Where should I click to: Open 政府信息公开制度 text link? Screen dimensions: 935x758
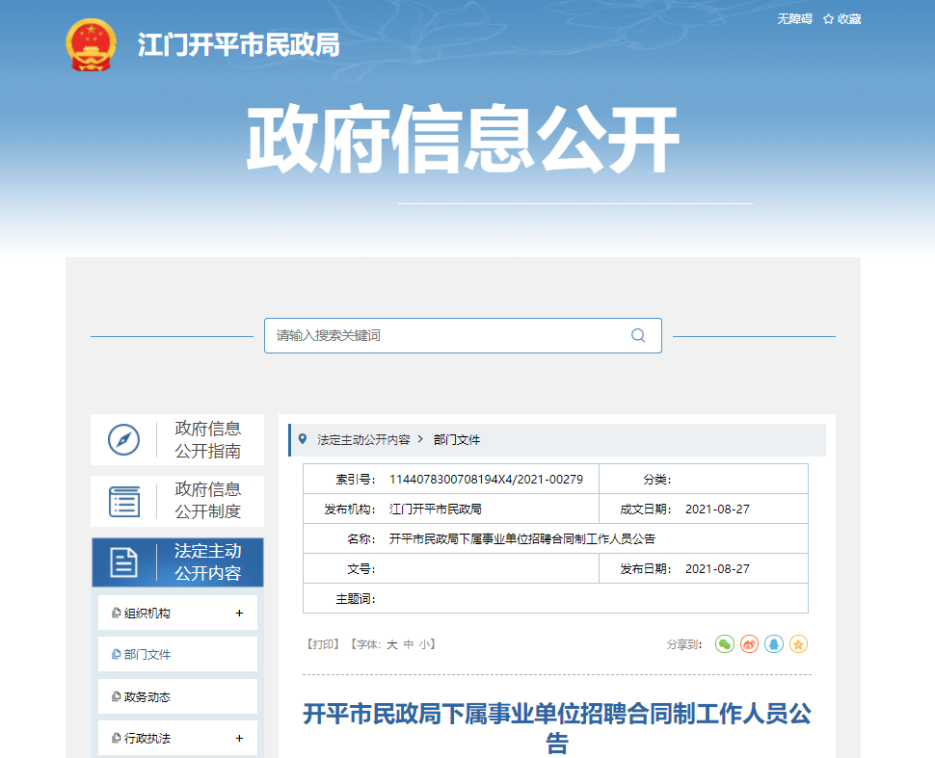tap(207, 501)
